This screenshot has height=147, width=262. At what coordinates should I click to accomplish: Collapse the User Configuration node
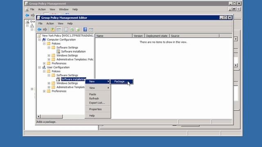(x=39, y=67)
